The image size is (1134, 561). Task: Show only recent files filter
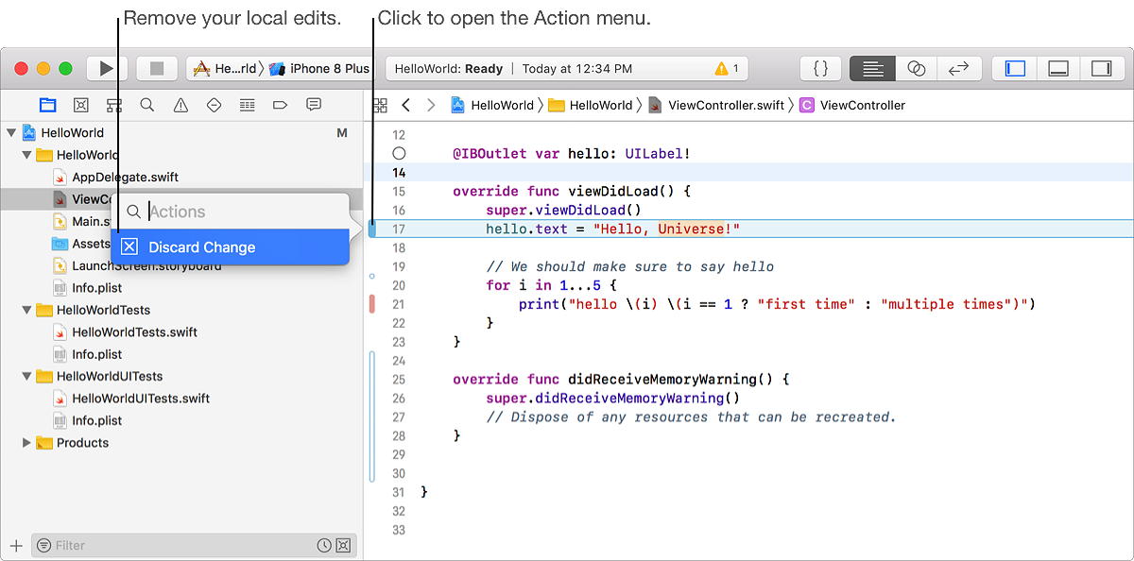pos(324,545)
